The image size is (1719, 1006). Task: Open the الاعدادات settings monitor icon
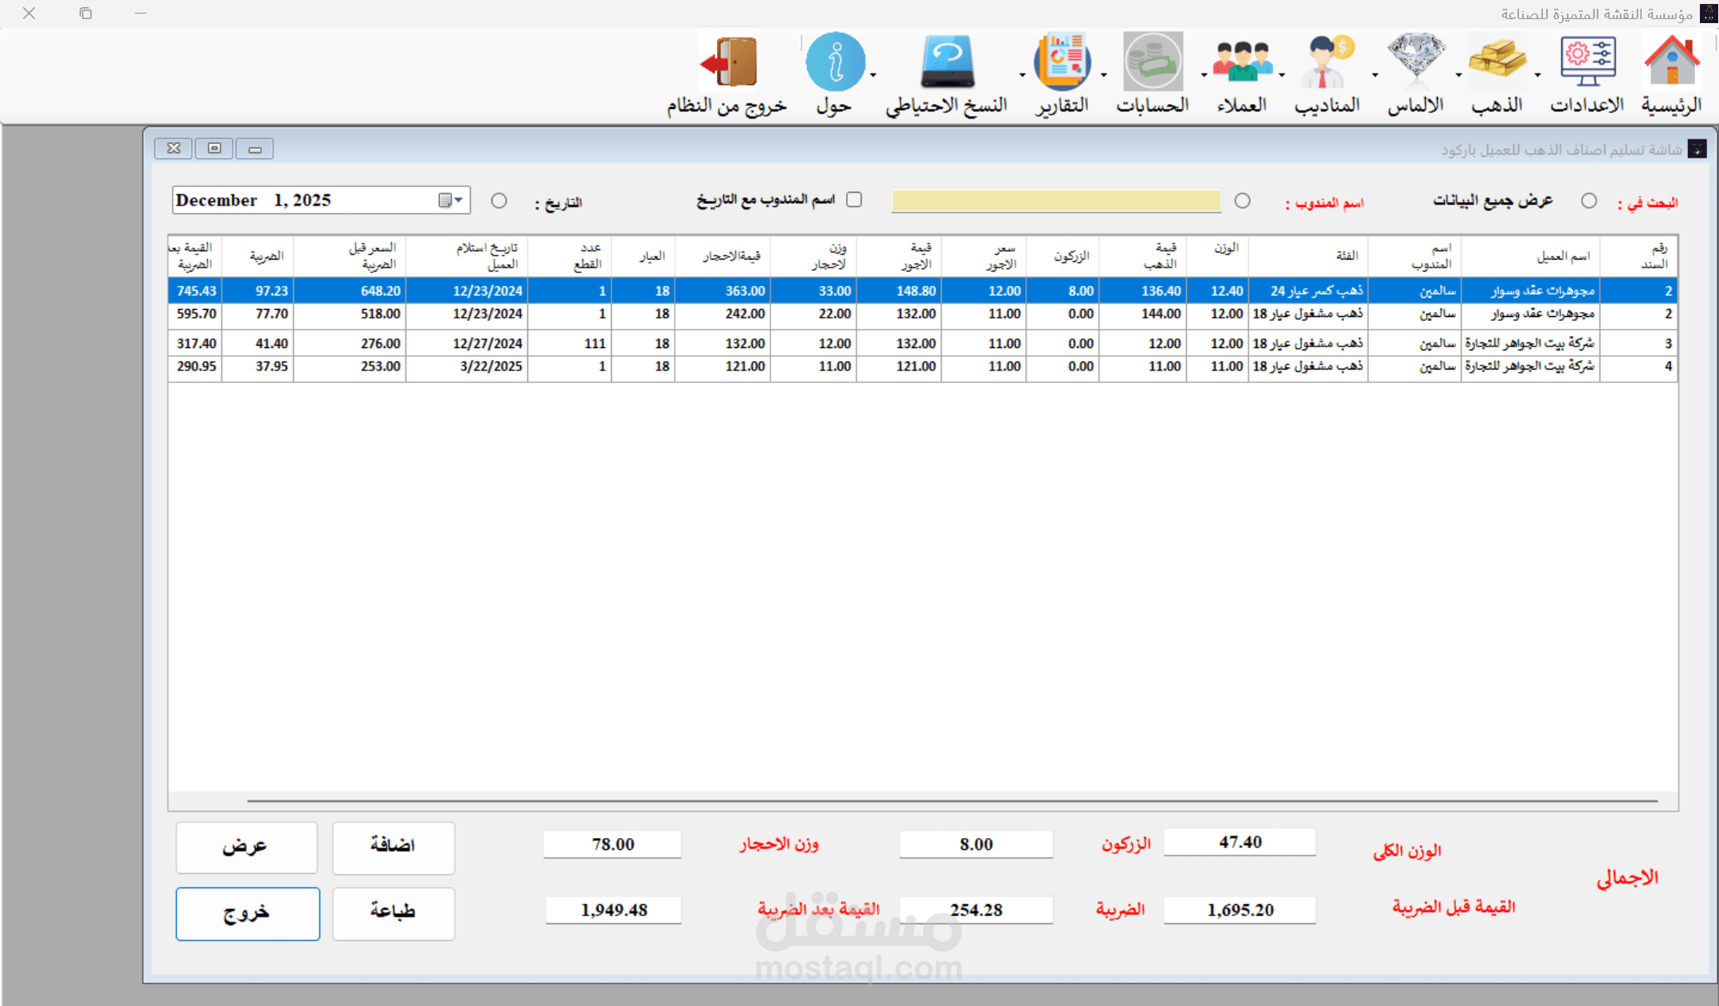pyautogui.click(x=1587, y=61)
